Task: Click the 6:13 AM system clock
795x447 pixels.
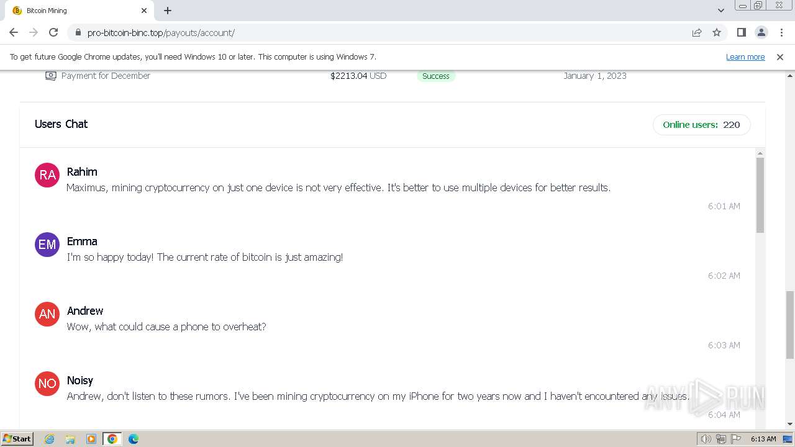Action: [x=763, y=439]
